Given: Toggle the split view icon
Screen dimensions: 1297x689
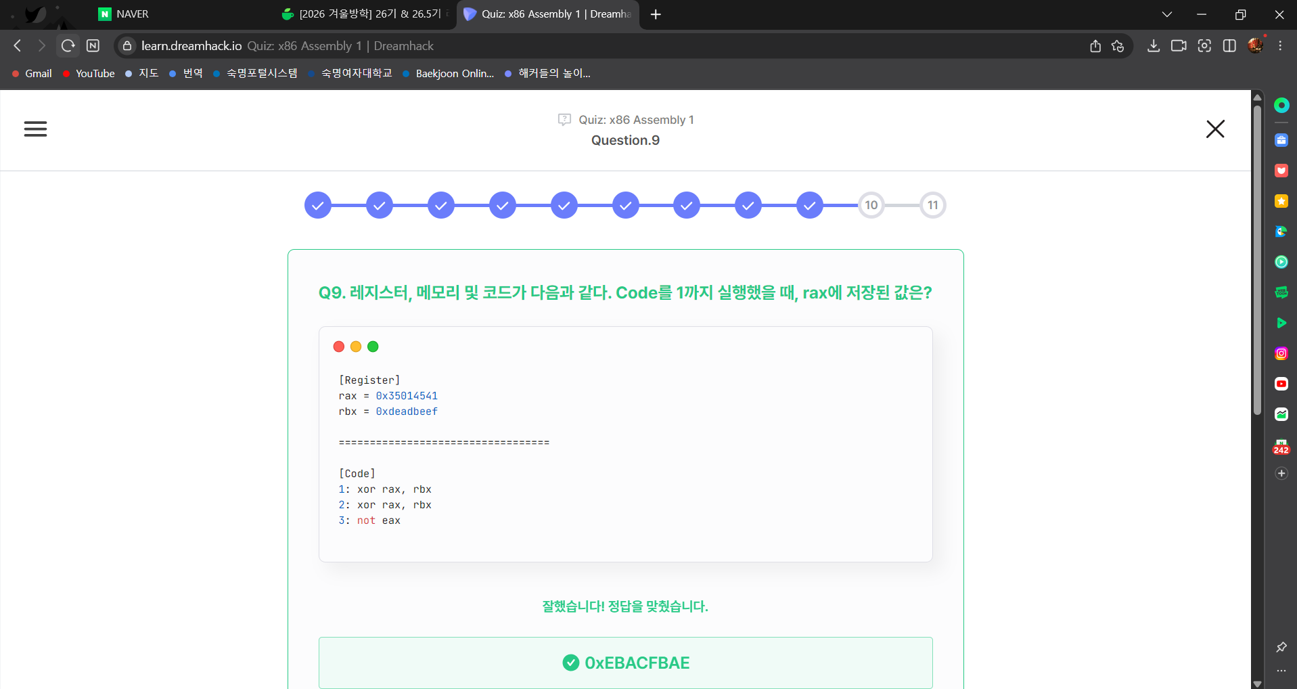Looking at the screenshot, I should (x=1229, y=46).
